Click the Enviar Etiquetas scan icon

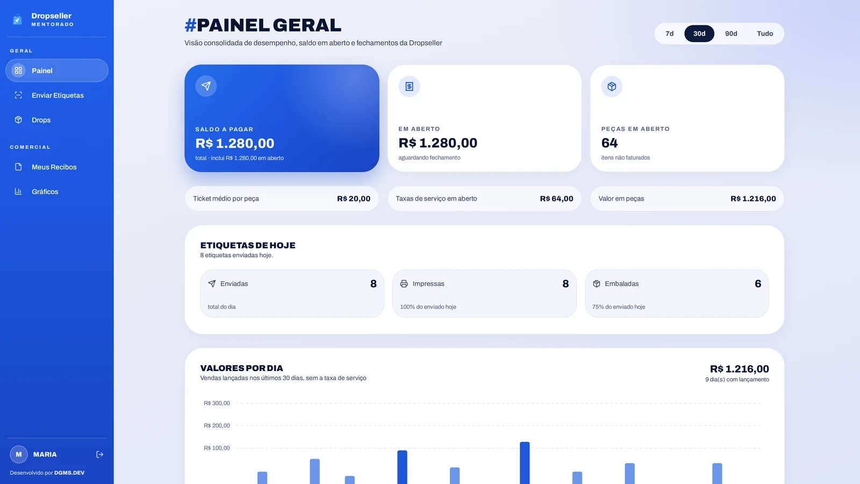[x=18, y=95]
